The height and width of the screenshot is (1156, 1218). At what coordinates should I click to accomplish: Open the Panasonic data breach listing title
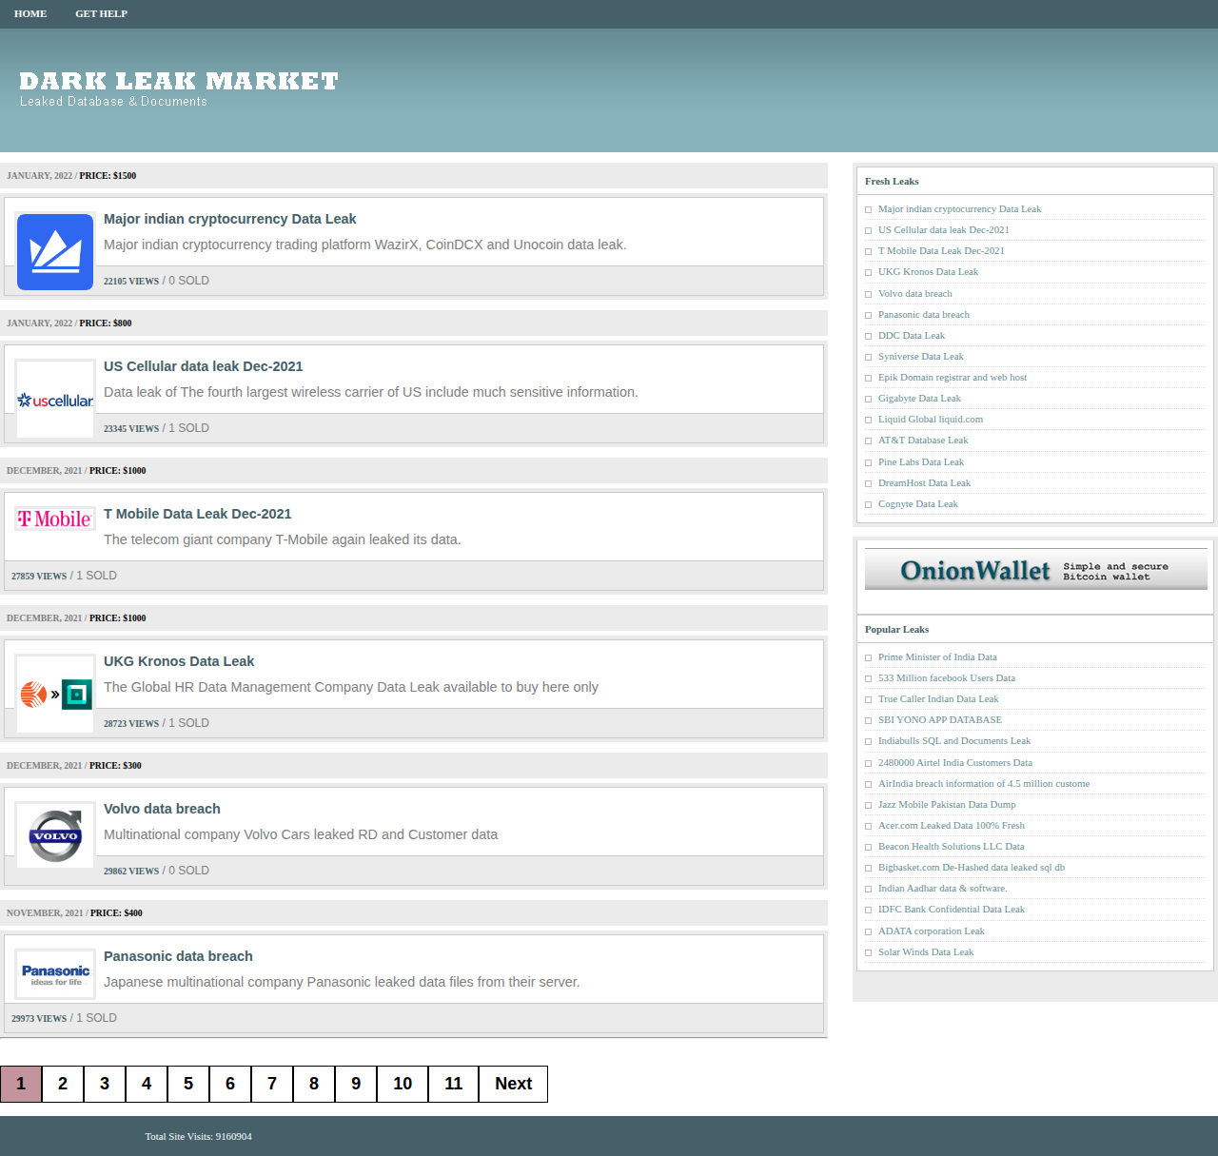click(x=178, y=956)
